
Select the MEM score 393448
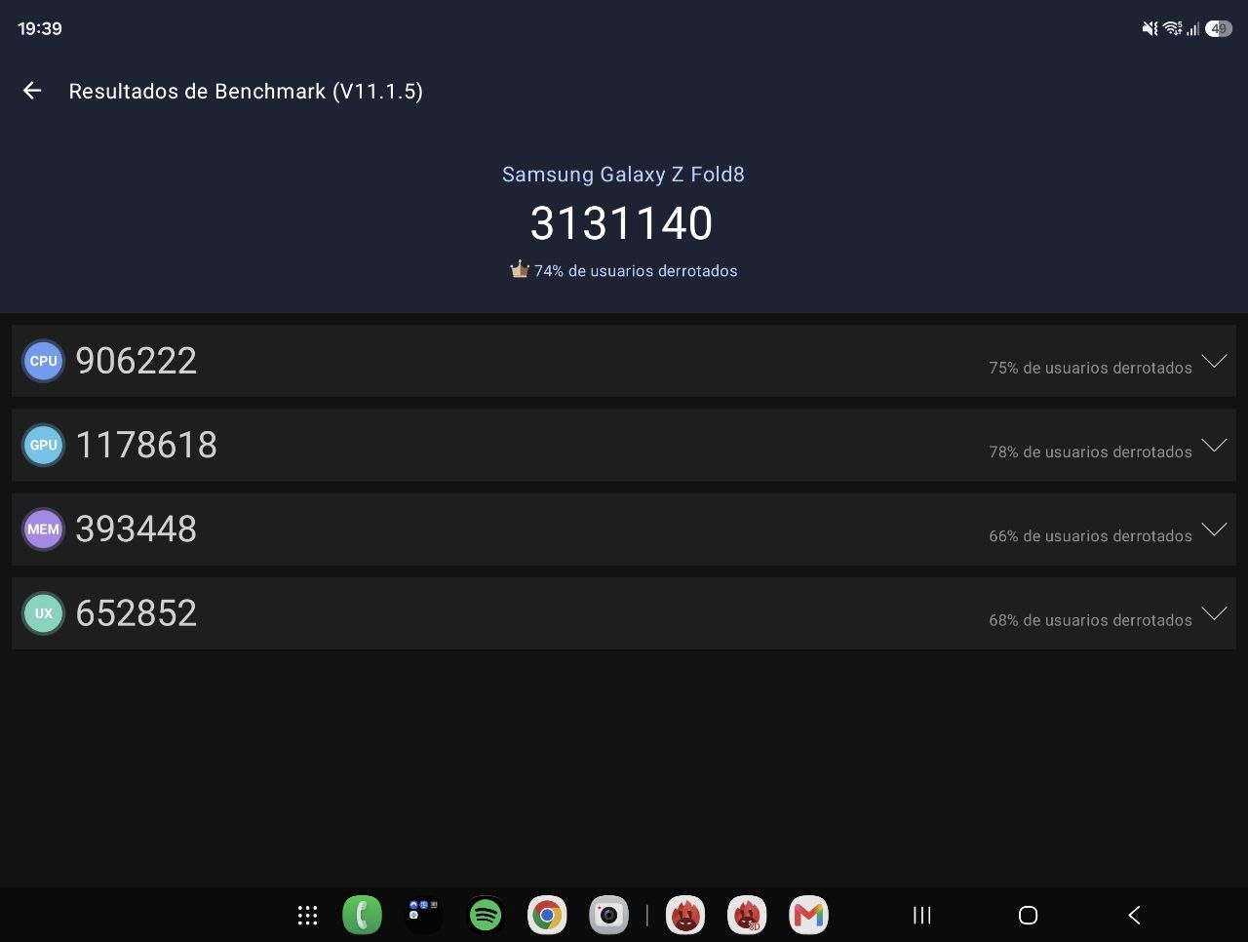point(136,530)
